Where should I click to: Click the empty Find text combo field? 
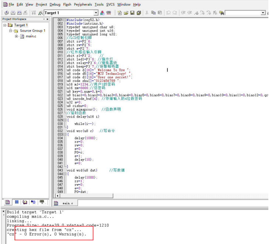(243, 13)
